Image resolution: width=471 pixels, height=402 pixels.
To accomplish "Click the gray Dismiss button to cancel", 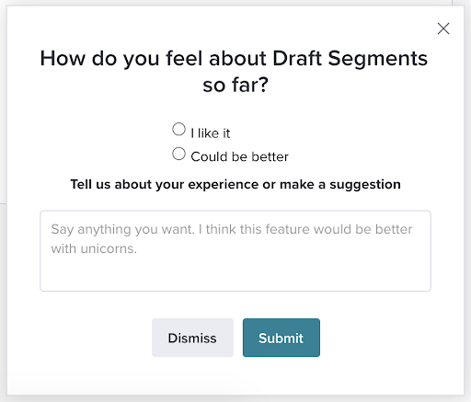I will 192,338.
